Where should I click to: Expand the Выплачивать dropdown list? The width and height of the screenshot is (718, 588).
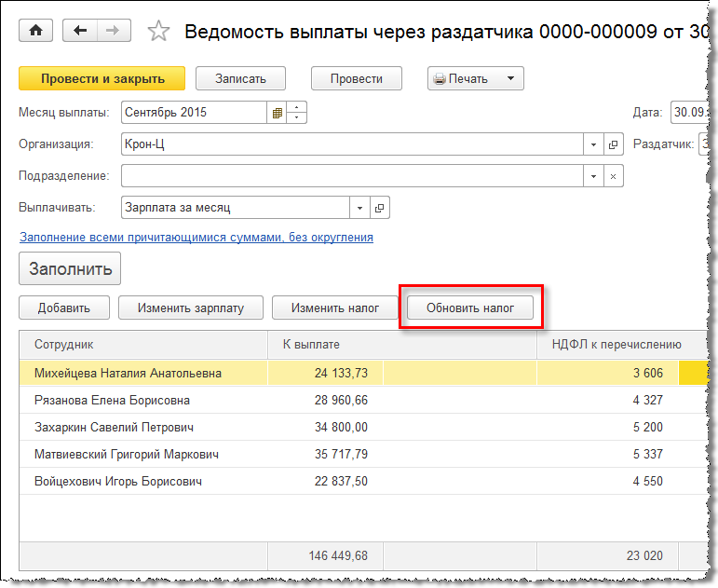pos(360,208)
